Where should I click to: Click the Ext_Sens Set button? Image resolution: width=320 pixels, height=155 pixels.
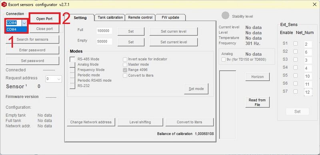pos(297,111)
